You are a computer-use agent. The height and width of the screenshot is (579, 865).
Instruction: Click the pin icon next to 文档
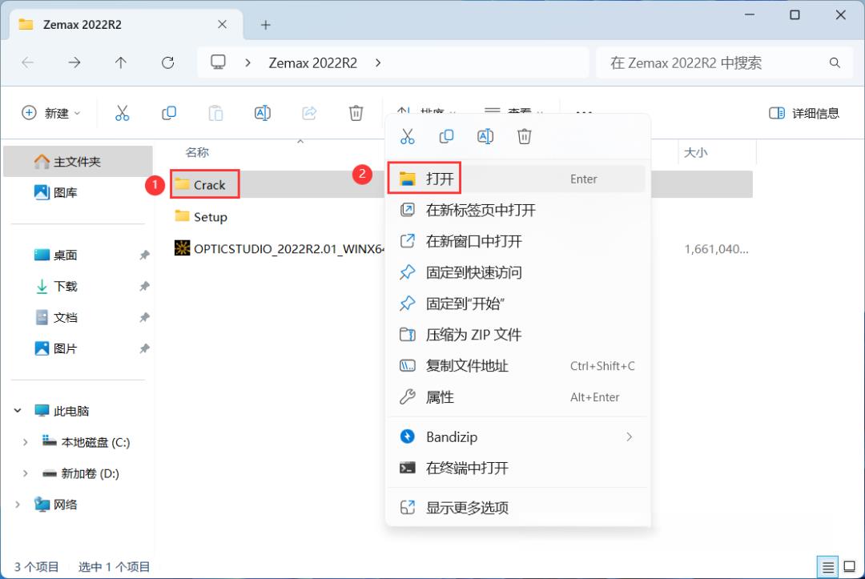pos(144,318)
